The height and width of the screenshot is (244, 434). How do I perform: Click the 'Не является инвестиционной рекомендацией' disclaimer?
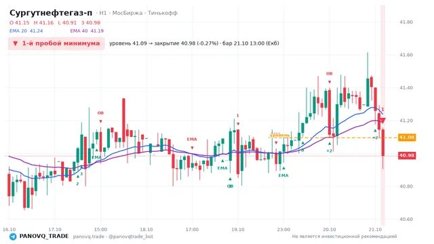(344, 237)
